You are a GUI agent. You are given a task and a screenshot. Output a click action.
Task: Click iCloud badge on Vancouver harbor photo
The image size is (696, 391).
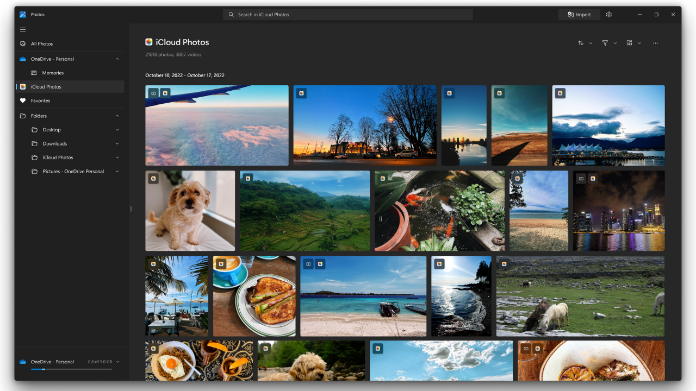click(x=560, y=93)
